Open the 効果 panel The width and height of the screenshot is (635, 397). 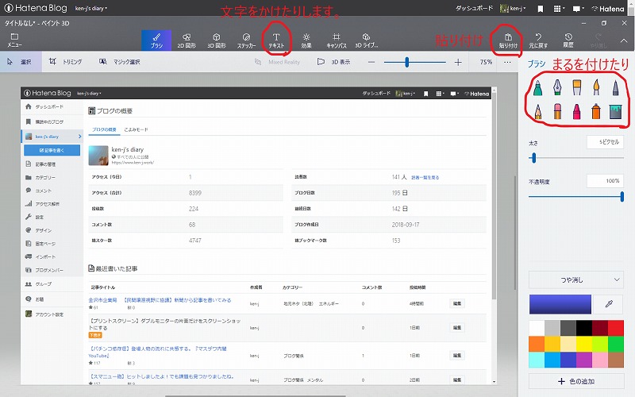coord(306,40)
